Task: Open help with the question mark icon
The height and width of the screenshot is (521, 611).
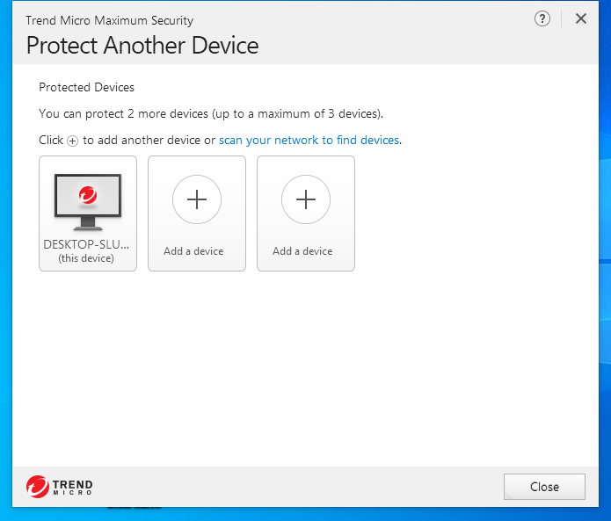Action: [x=542, y=18]
